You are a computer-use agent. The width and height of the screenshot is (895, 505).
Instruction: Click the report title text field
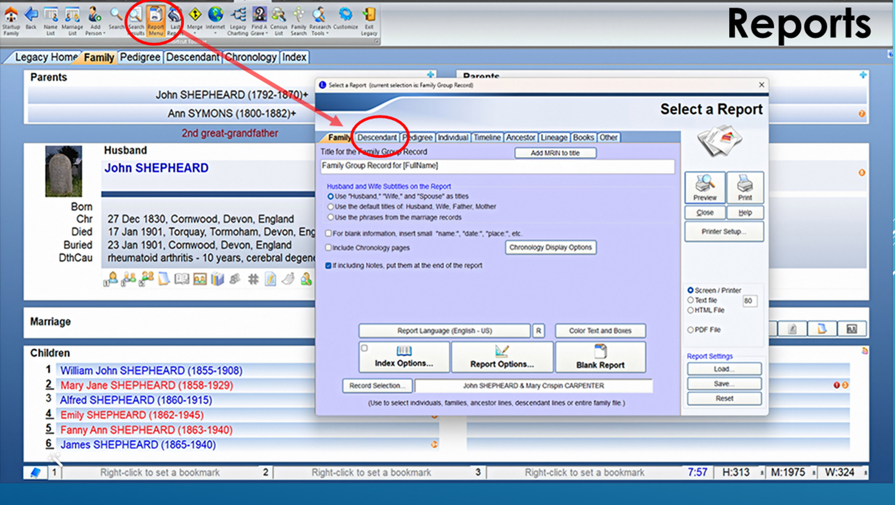tap(497, 166)
